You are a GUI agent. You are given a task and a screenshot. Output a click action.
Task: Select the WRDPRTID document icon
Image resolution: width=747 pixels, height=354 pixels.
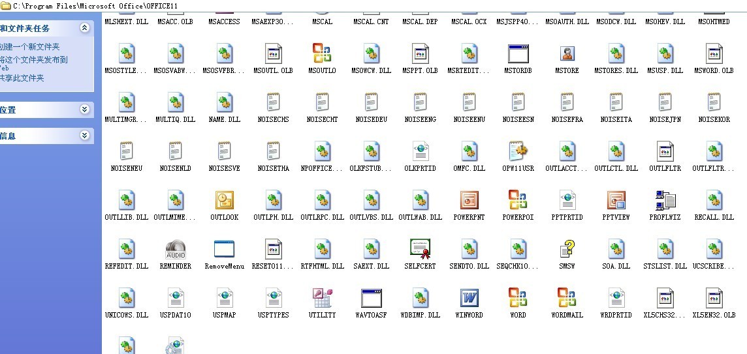(616, 298)
